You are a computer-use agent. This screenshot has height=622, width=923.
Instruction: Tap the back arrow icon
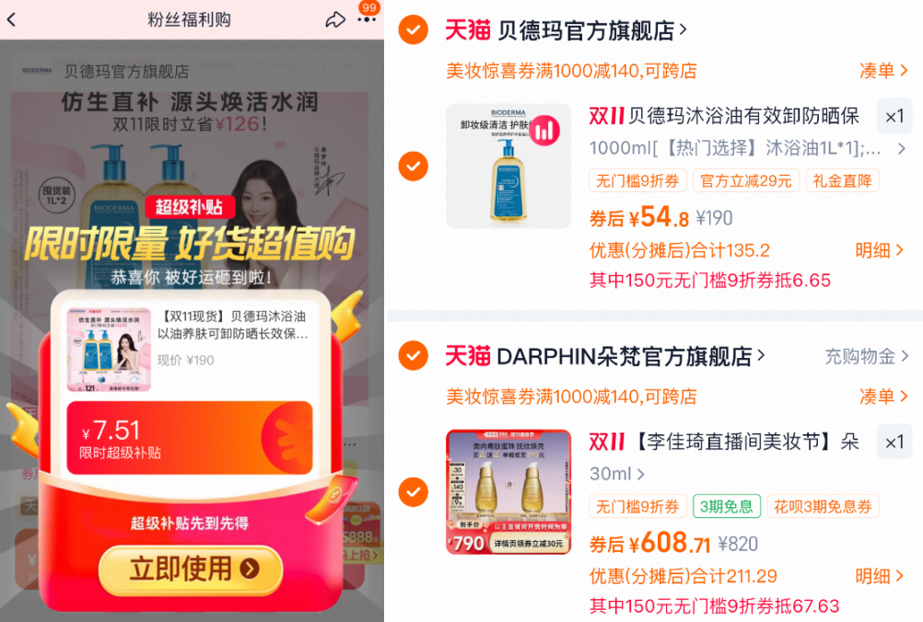[x=11, y=19]
